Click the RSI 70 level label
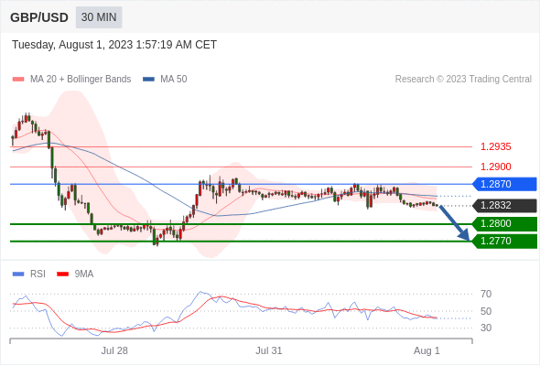 [486, 294]
